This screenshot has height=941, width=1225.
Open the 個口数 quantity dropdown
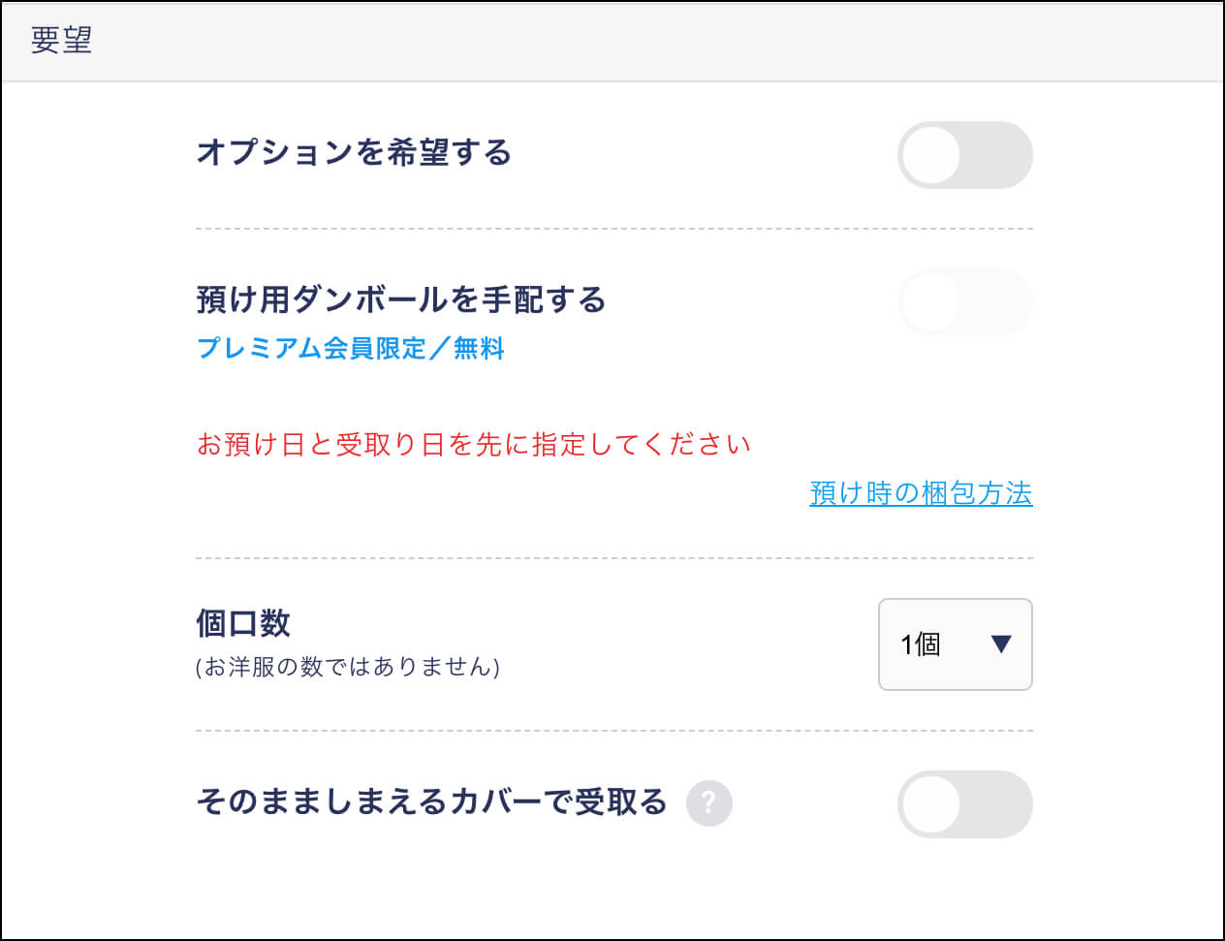[956, 644]
